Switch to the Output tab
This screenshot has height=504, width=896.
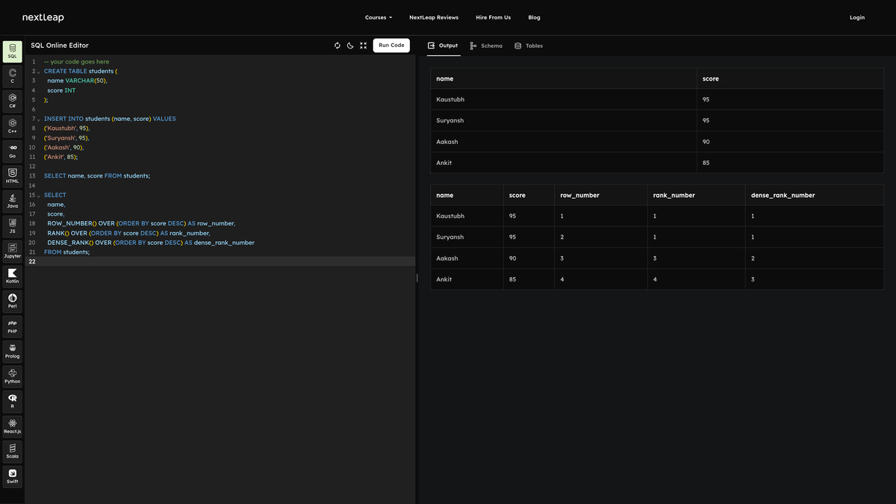pos(443,46)
